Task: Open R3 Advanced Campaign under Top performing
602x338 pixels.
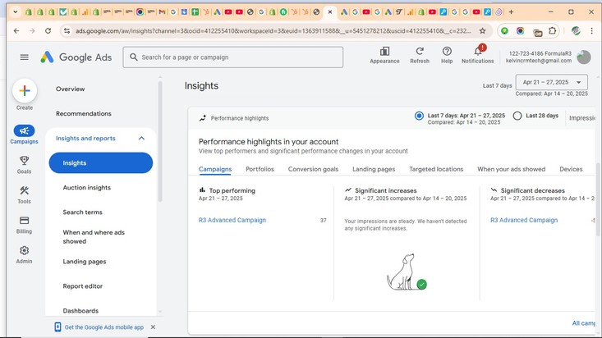Action: click(232, 220)
